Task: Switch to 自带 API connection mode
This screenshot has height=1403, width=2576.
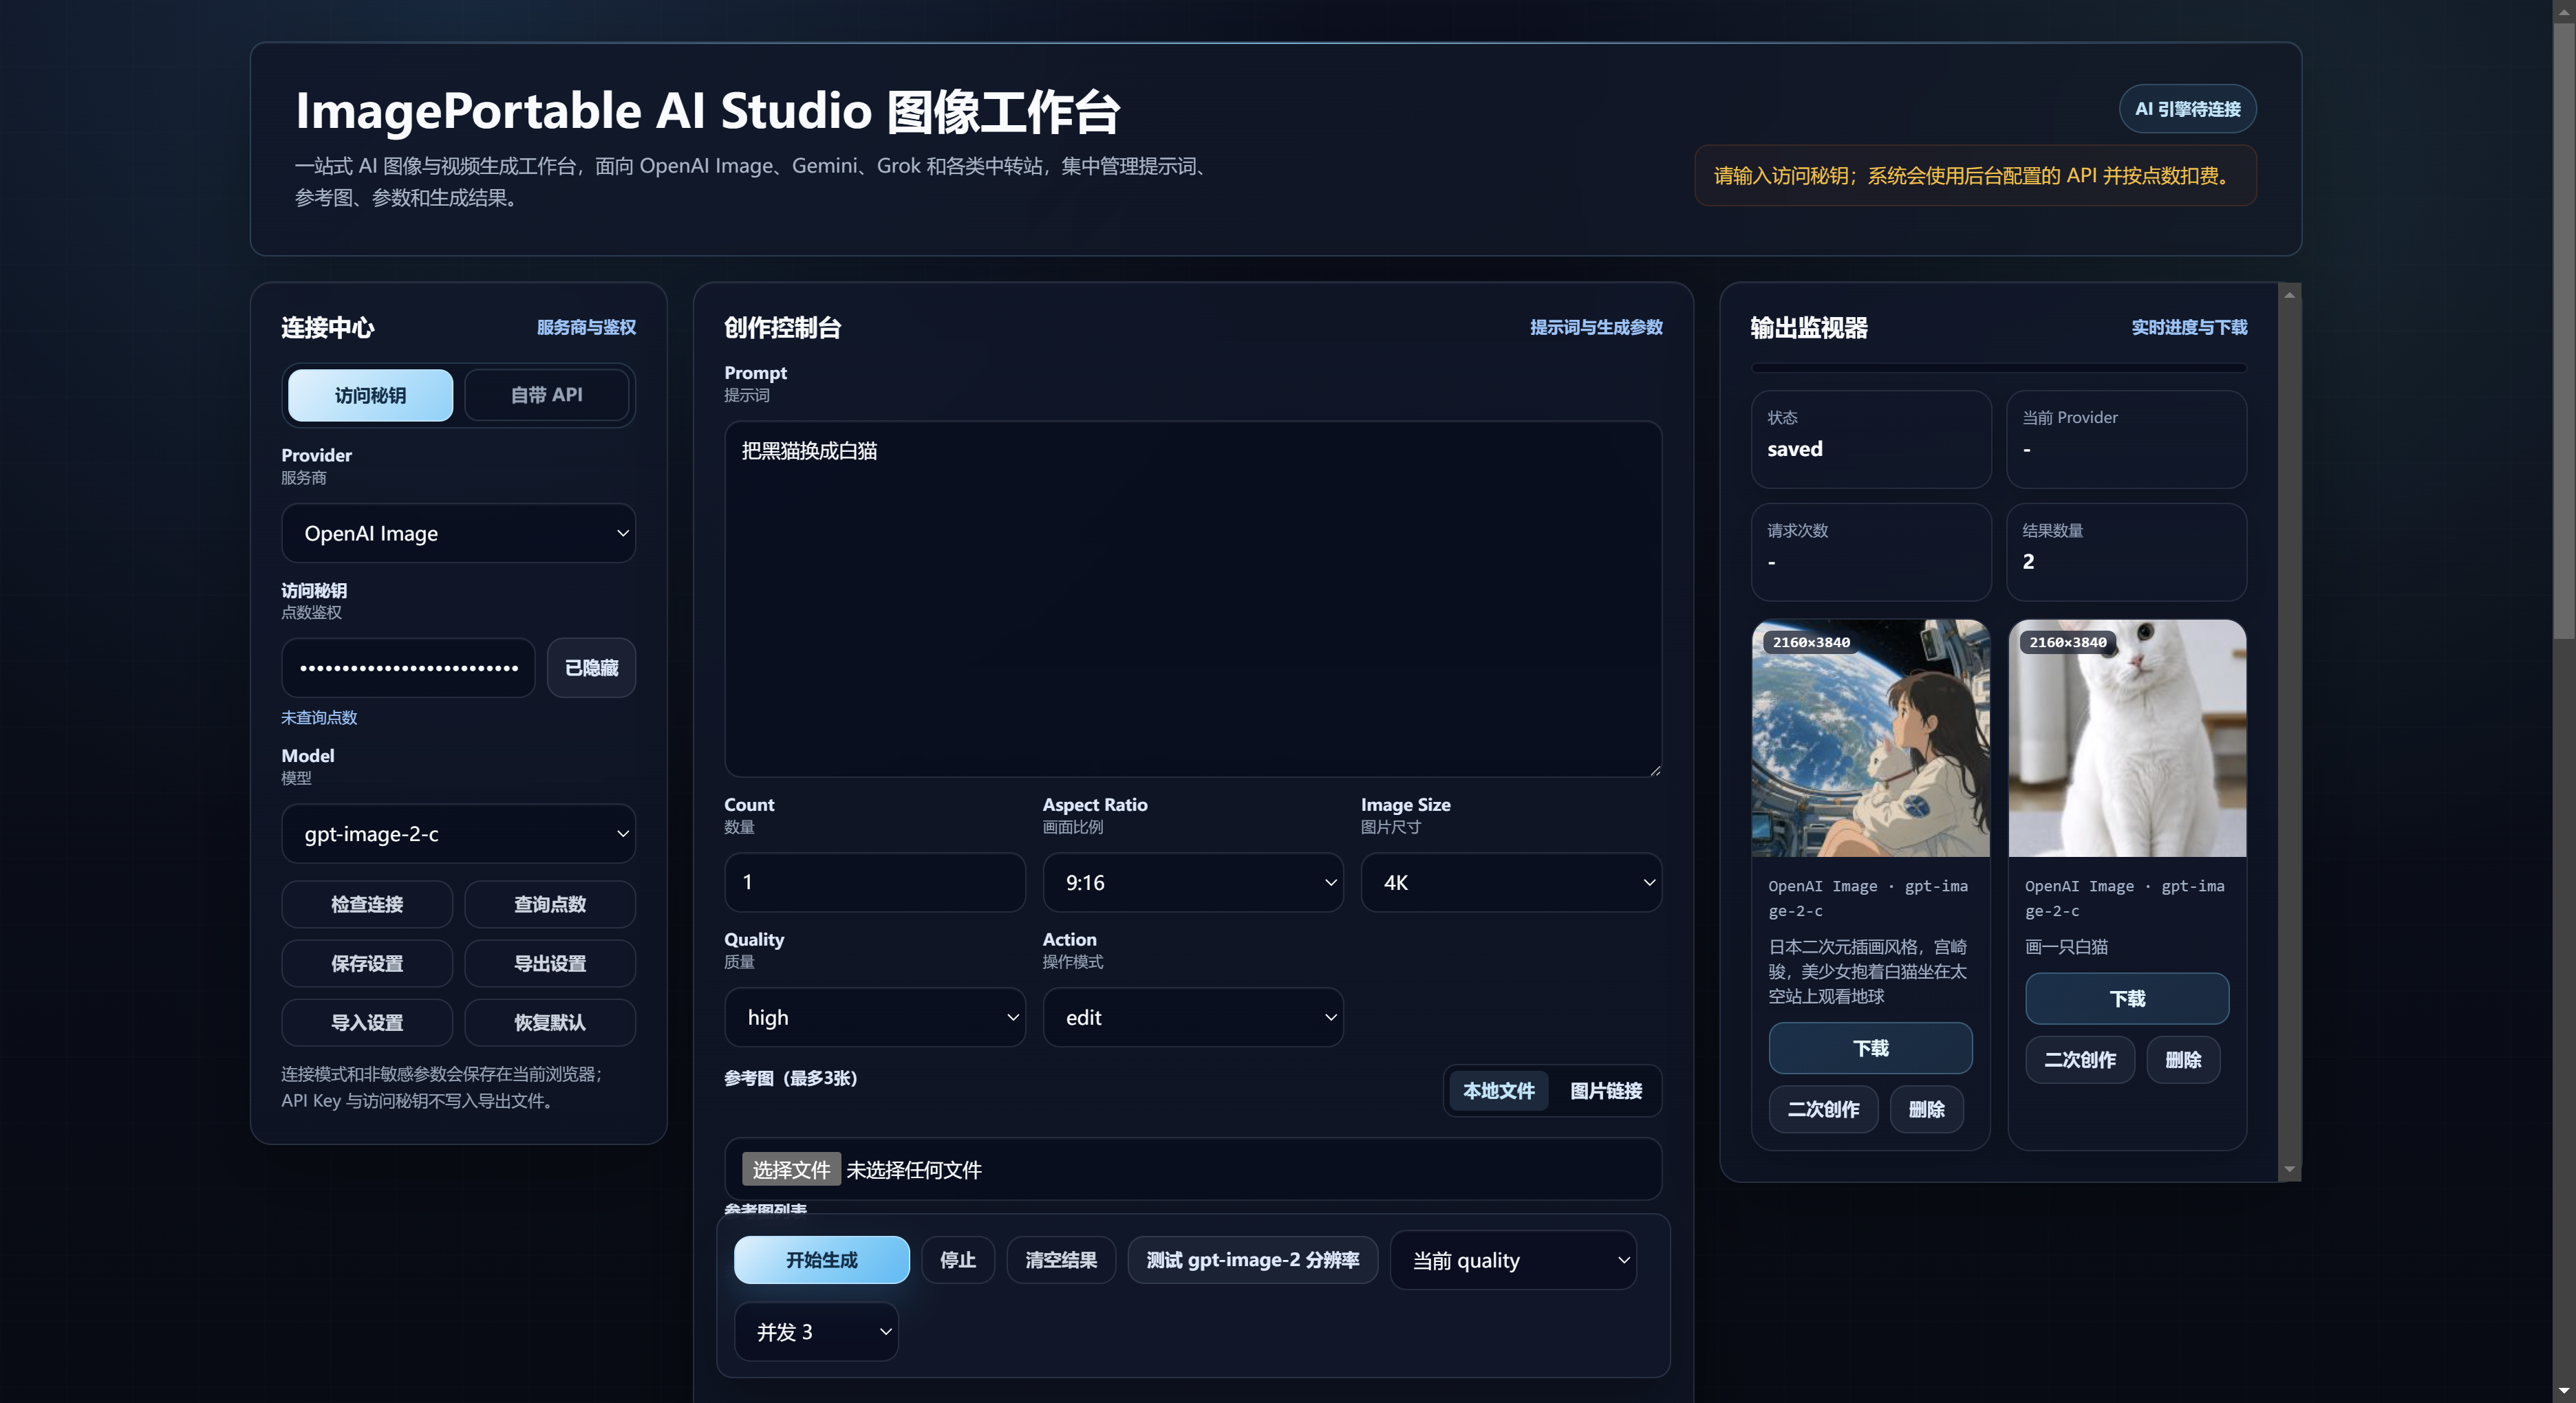Action: click(546, 395)
